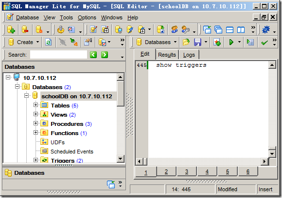Open the Grant Manager icon

[186, 30]
